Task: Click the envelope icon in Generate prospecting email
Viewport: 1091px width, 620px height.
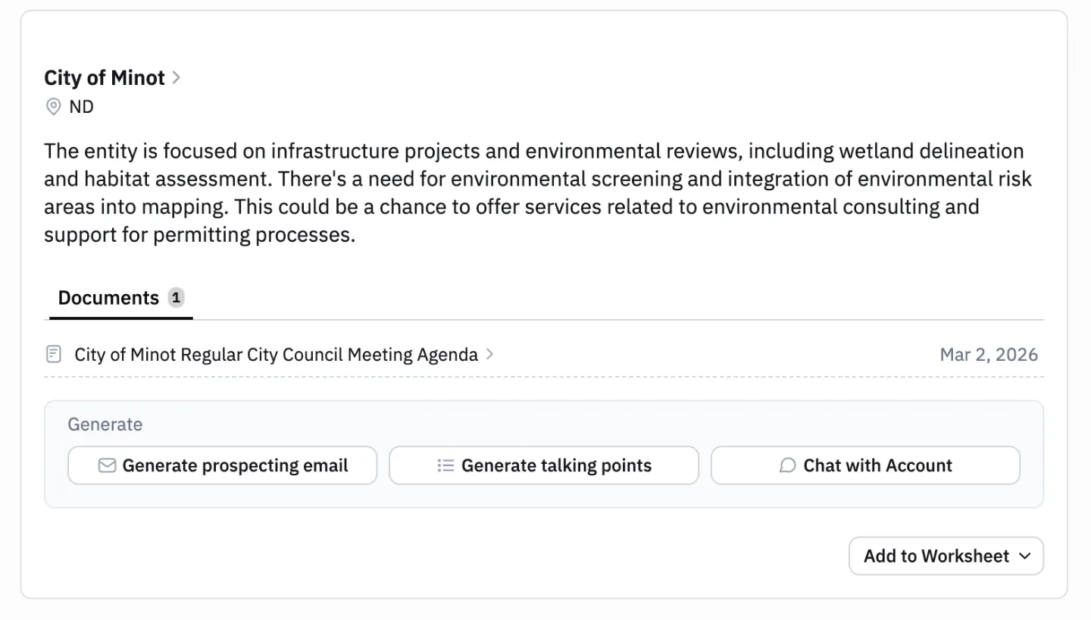Action: point(107,465)
